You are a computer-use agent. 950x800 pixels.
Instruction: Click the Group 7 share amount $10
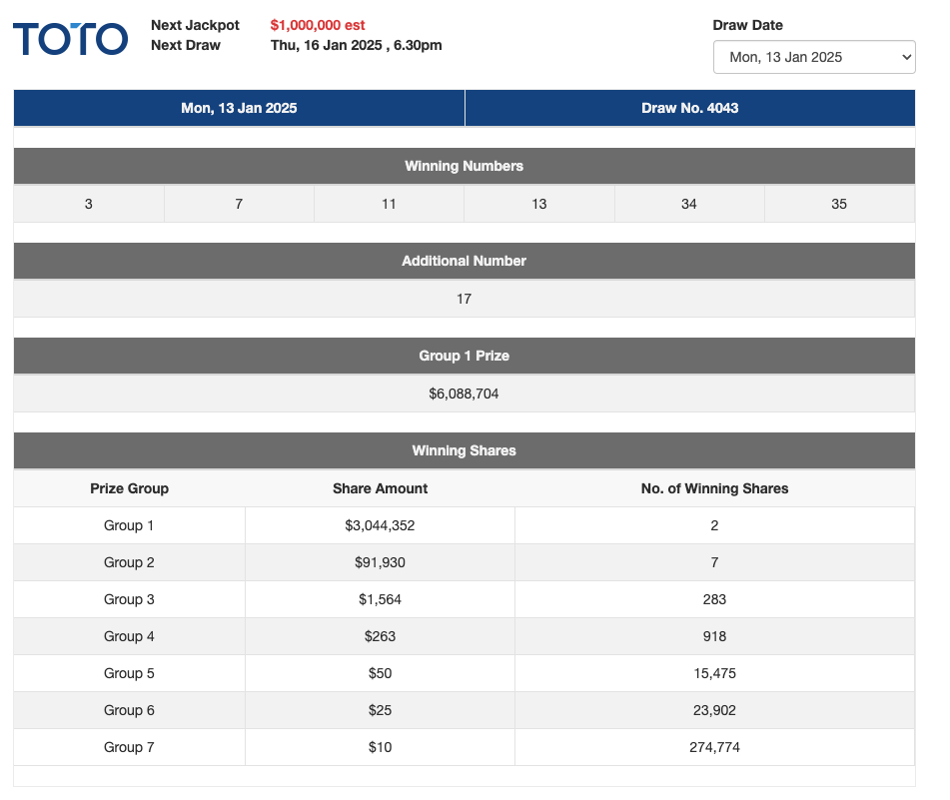click(x=380, y=747)
